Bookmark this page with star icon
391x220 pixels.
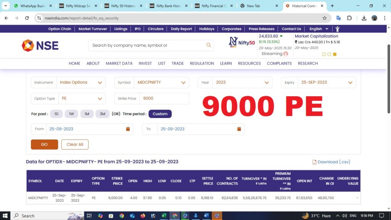tap(325, 18)
